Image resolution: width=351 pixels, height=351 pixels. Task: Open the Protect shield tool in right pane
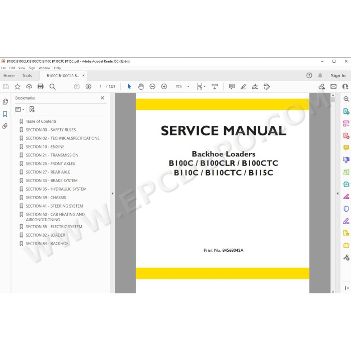pyautogui.click(x=346, y=209)
